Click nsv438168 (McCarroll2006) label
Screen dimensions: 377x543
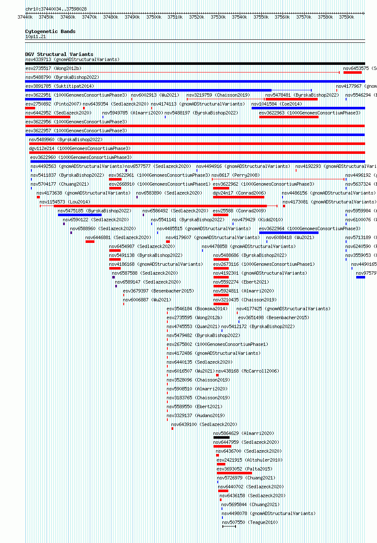pyautogui.click(x=247, y=371)
